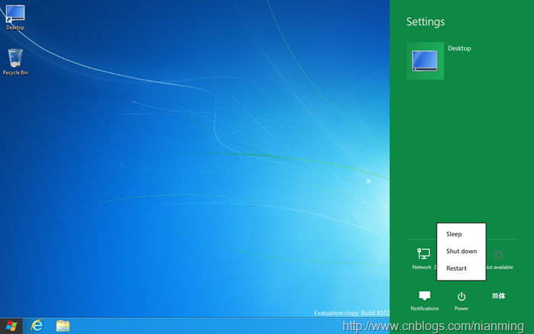Choose Shut down from the power menu
This screenshot has height=334, width=534.
pyautogui.click(x=462, y=252)
